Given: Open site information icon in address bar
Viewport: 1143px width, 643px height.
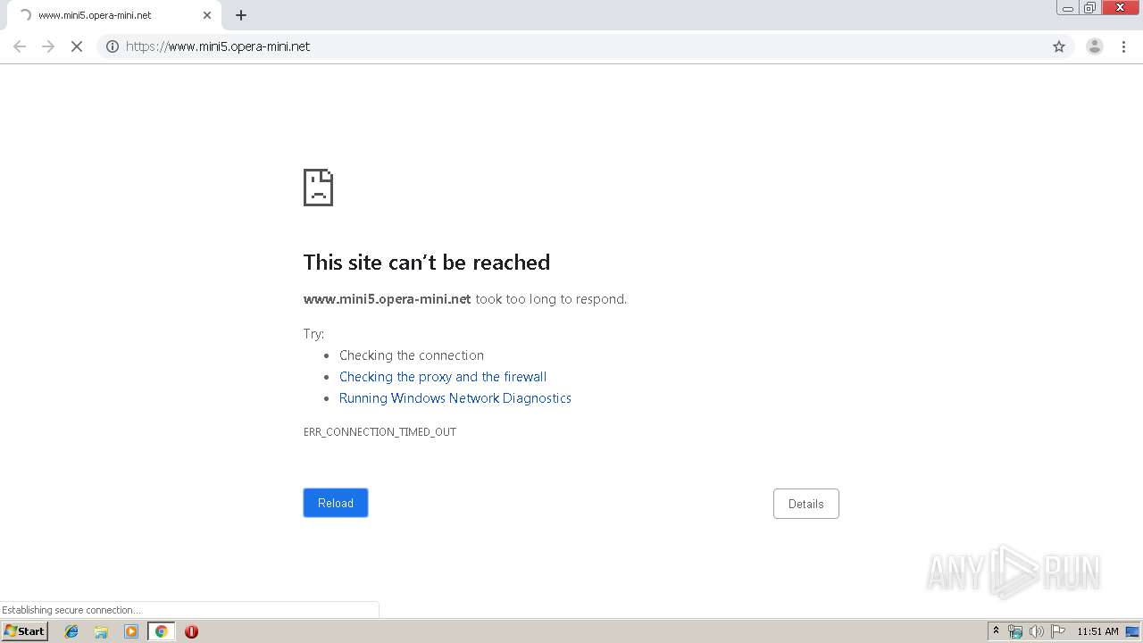Looking at the screenshot, I should [x=113, y=46].
